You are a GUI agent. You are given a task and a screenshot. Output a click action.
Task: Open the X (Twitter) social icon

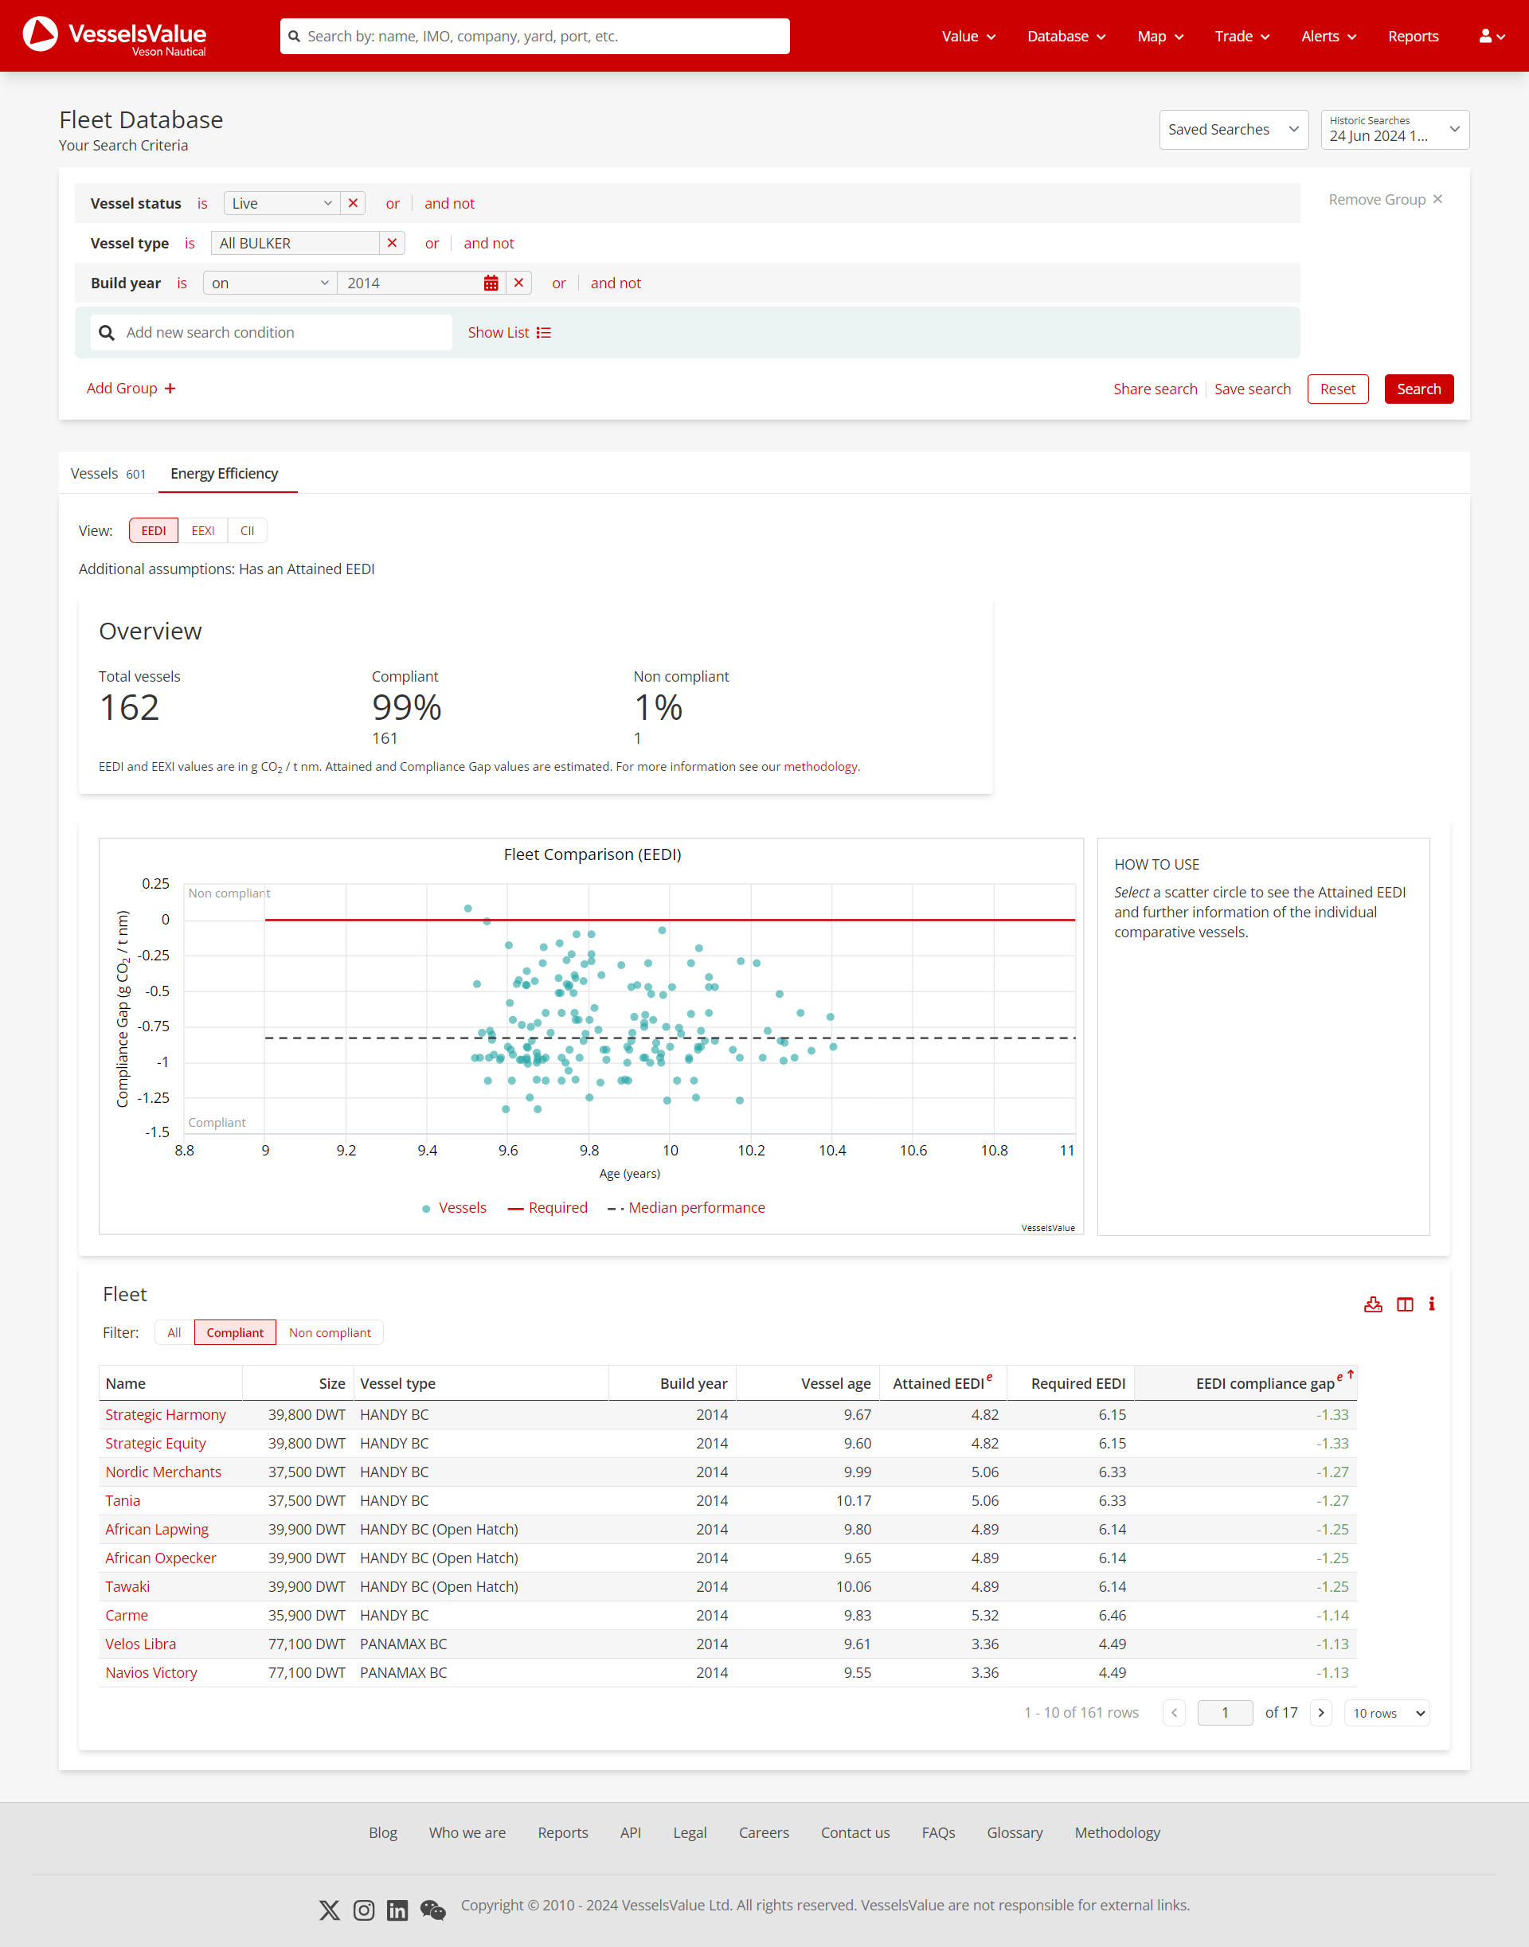coord(330,1910)
